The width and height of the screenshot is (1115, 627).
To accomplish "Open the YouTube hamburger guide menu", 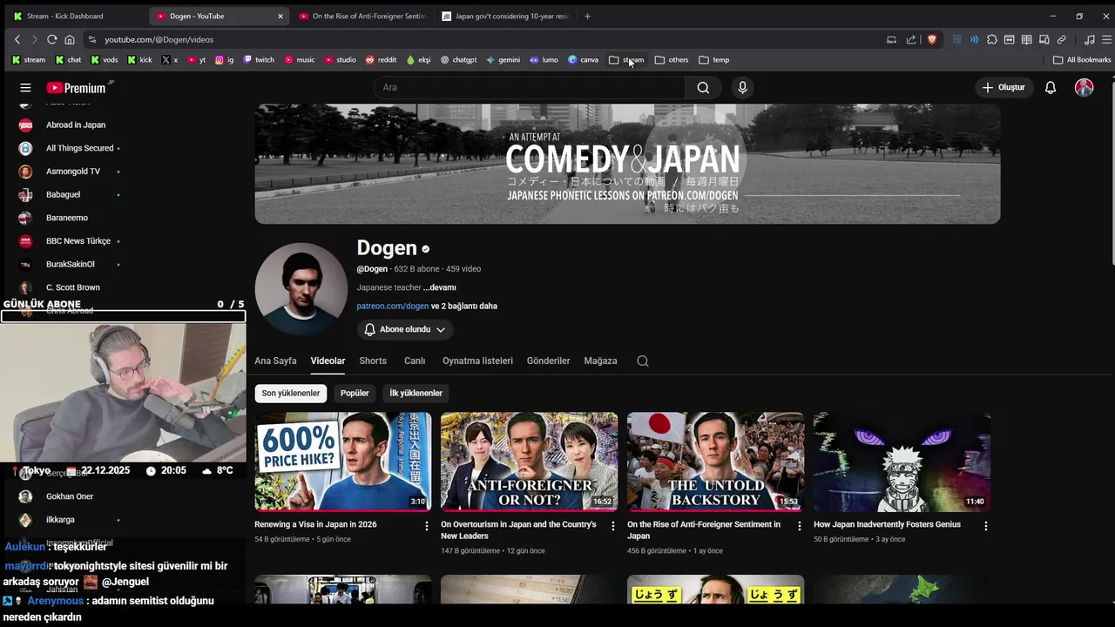I will coord(25,87).
